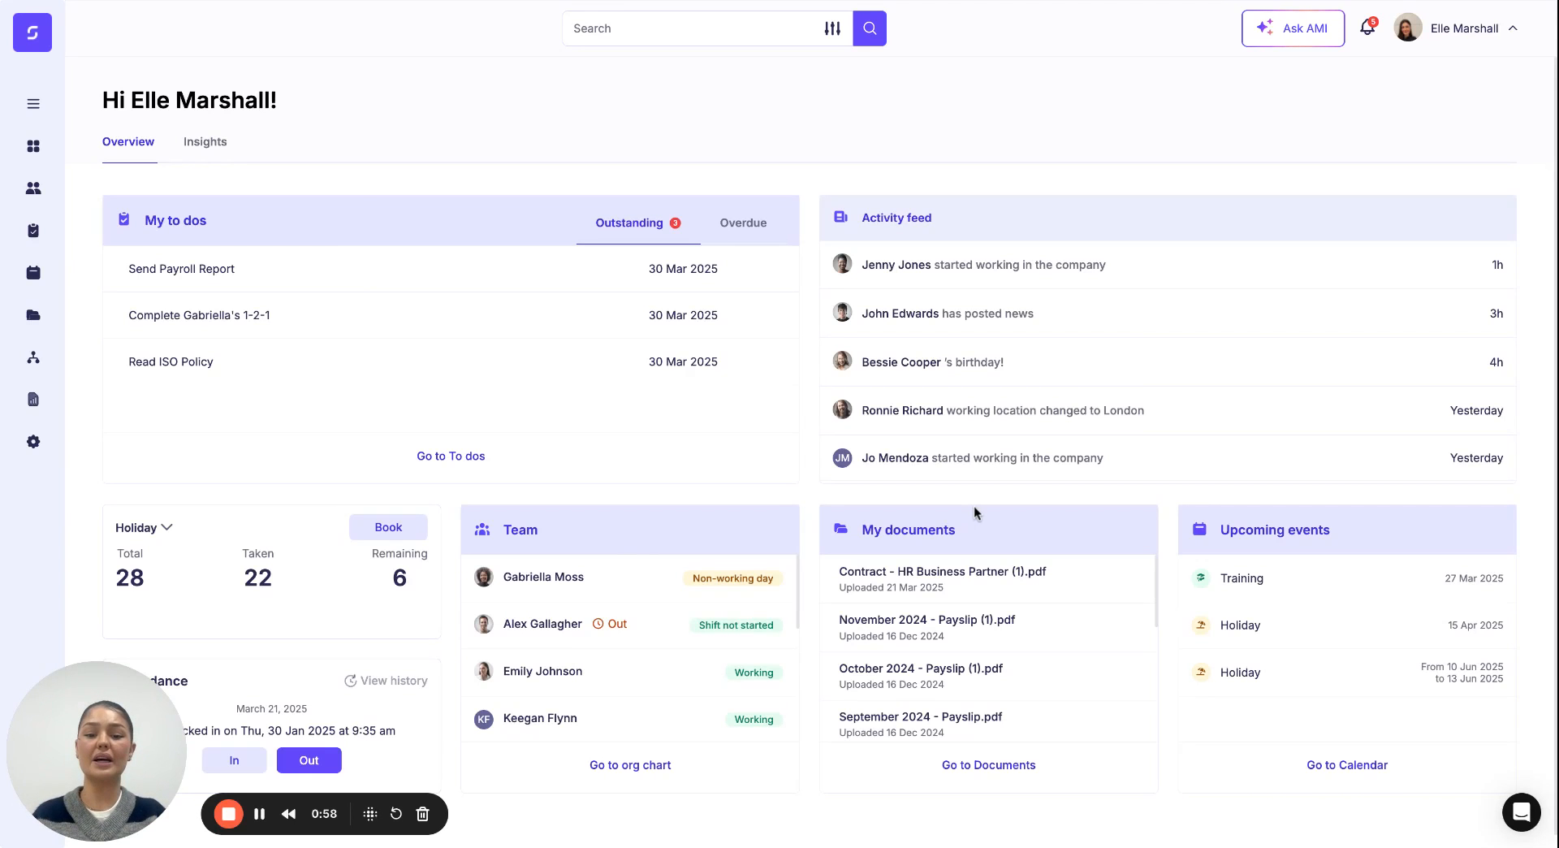Open the Dashboard icon in the sidebar

[32, 146]
